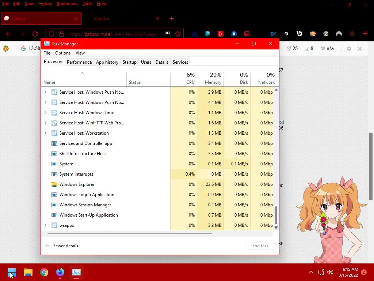Show hidden system tray icons chevron

coord(311,272)
